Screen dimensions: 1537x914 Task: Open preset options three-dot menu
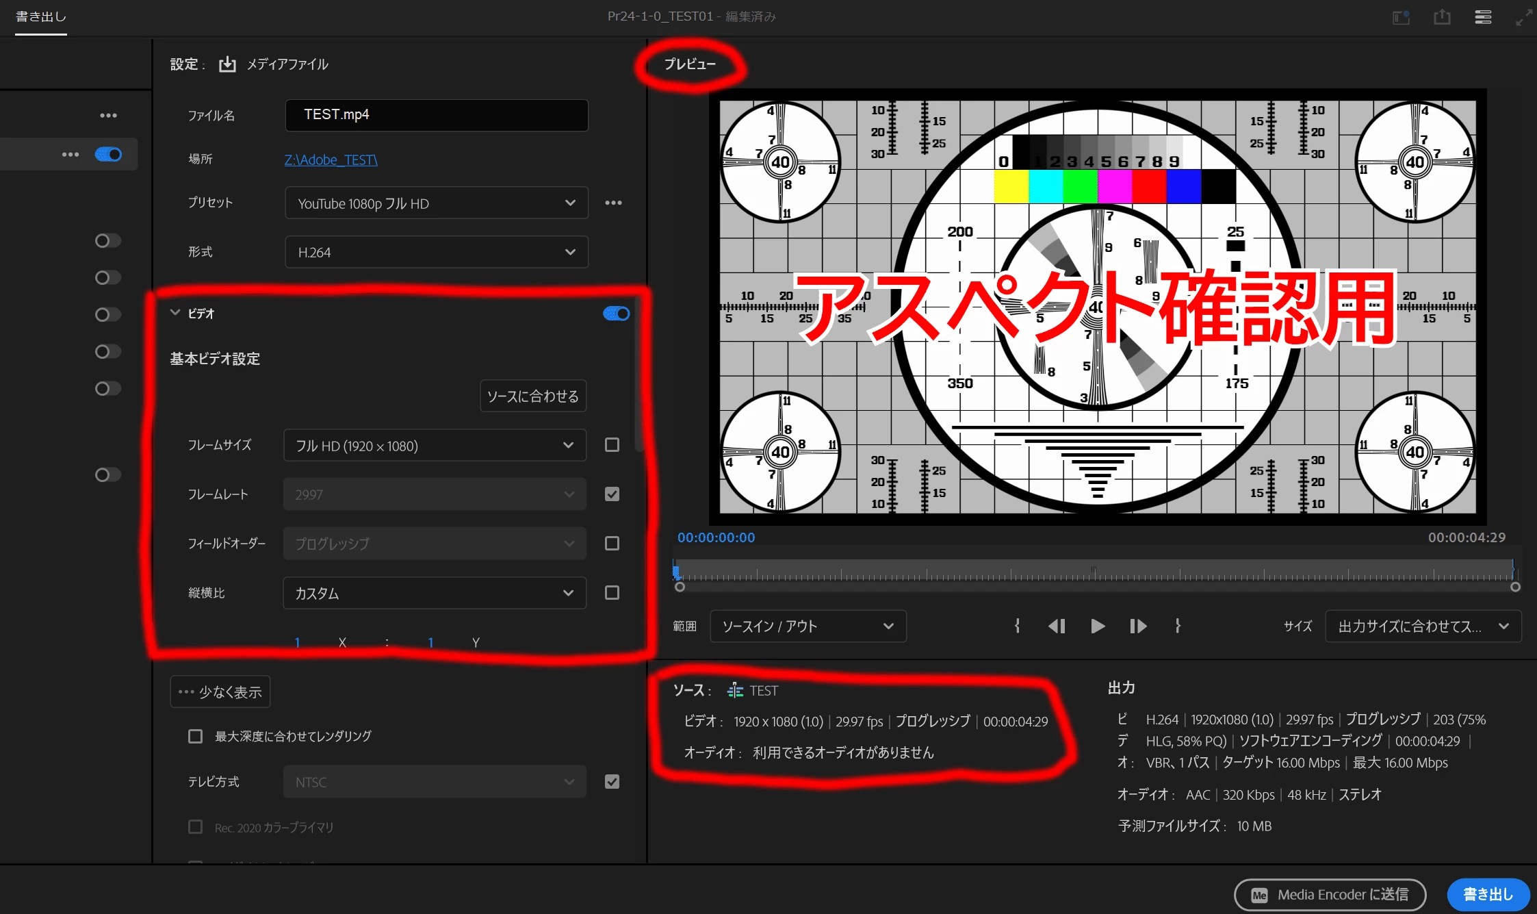[x=613, y=203]
